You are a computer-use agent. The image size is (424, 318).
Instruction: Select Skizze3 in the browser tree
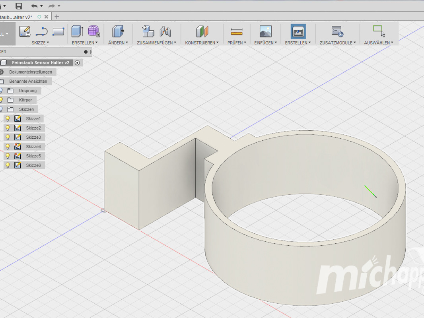point(33,137)
